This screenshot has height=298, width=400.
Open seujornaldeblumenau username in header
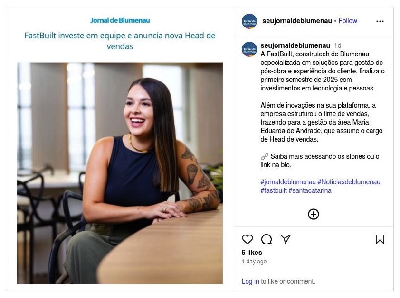coord(297,21)
